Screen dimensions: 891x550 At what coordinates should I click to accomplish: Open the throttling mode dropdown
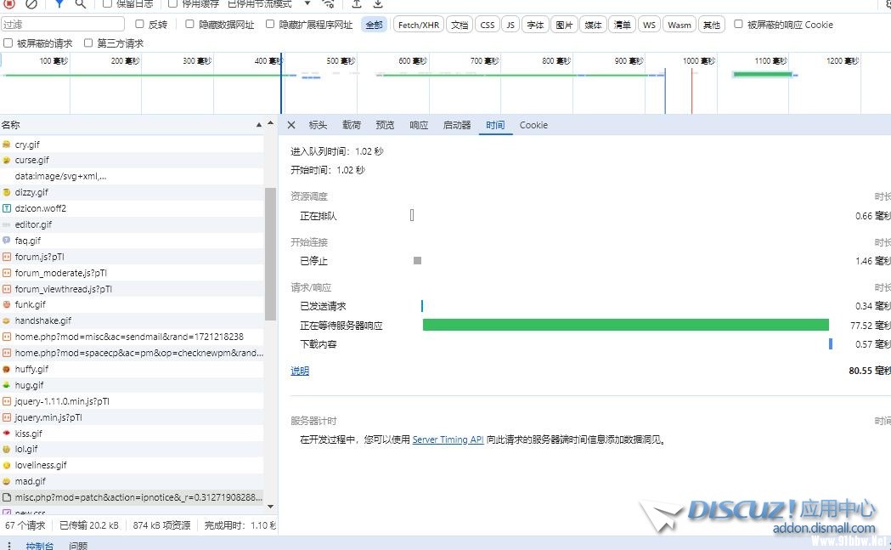click(x=307, y=3)
